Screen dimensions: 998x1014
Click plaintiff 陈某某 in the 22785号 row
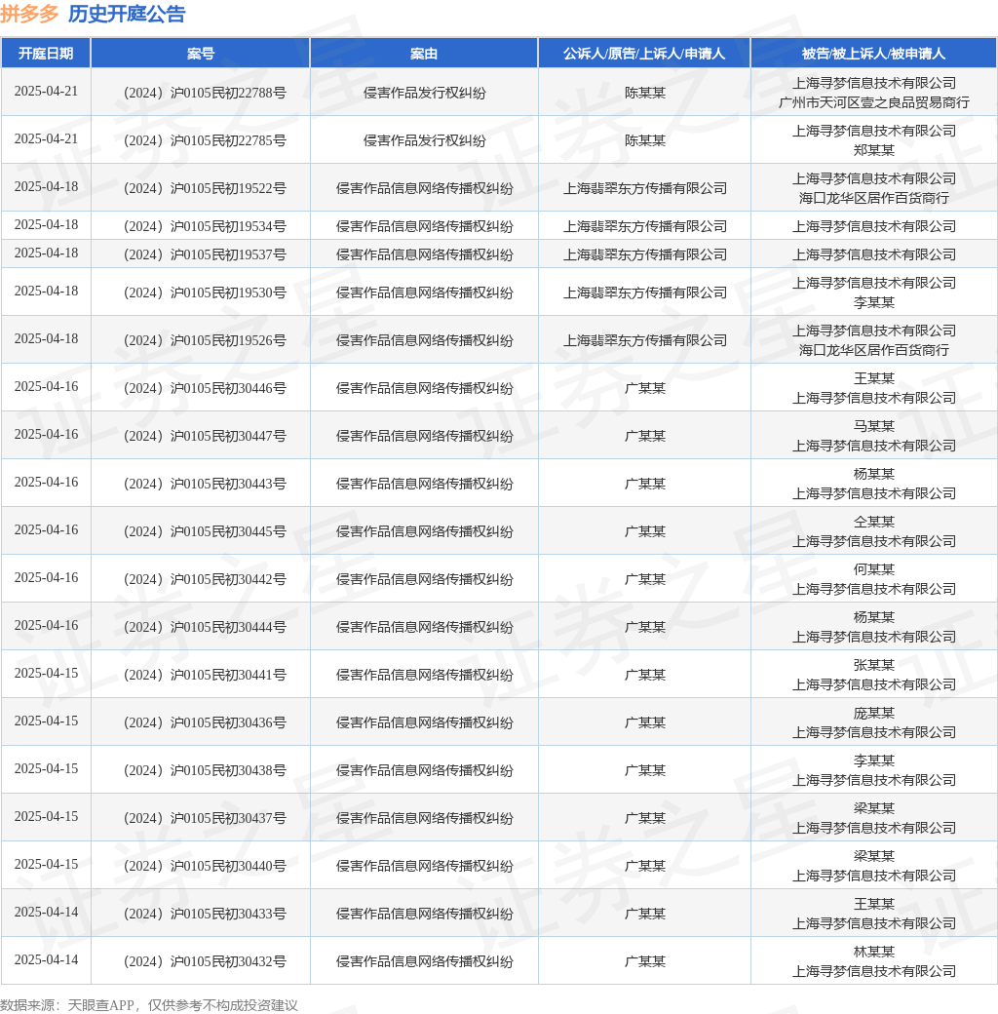pyautogui.click(x=644, y=140)
